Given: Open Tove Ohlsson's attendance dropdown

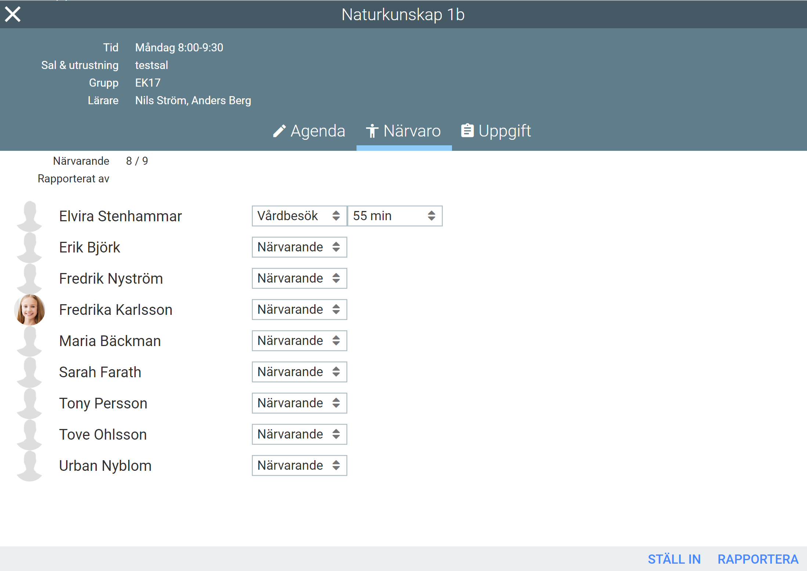Looking at the screenshot, I should [299, 434].
